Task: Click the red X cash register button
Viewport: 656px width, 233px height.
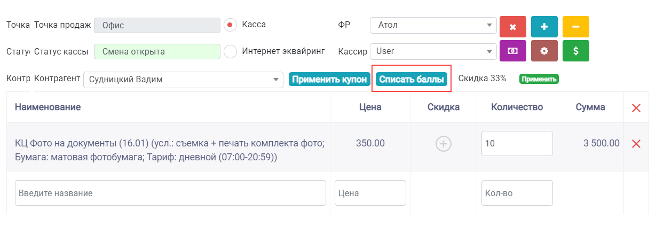Action: point(513,27)
